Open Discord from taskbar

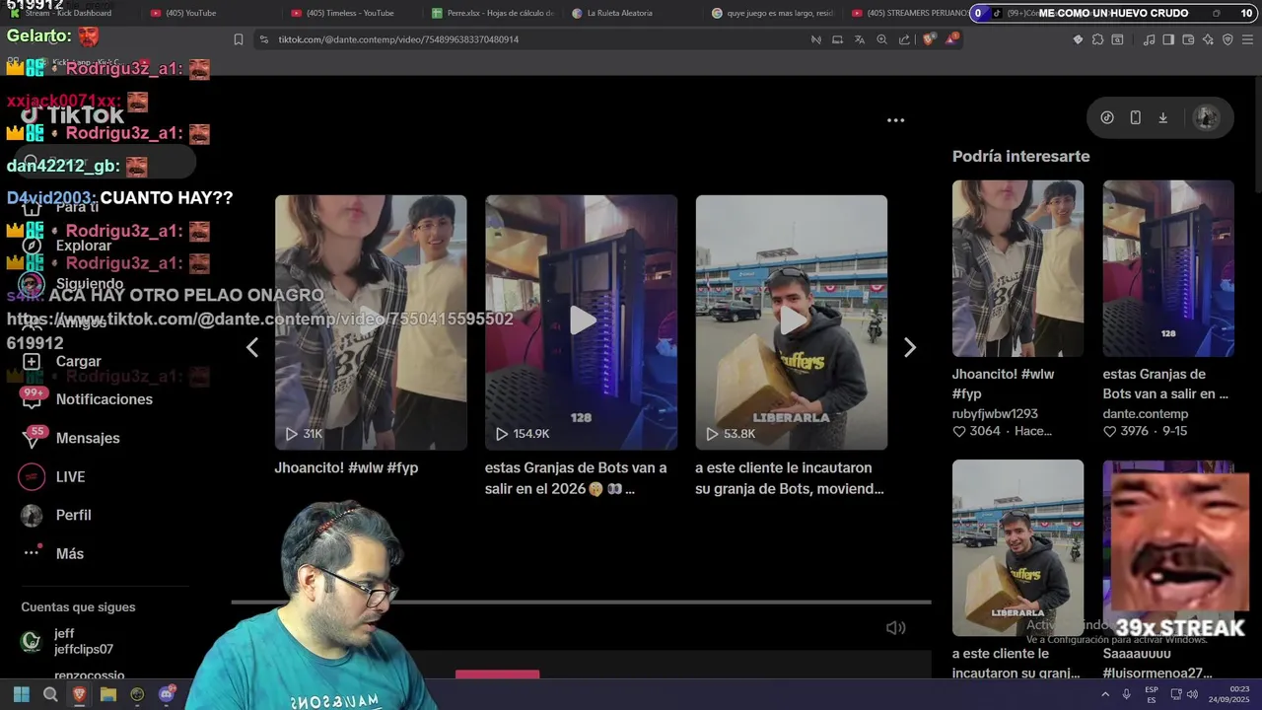[167, 694]
